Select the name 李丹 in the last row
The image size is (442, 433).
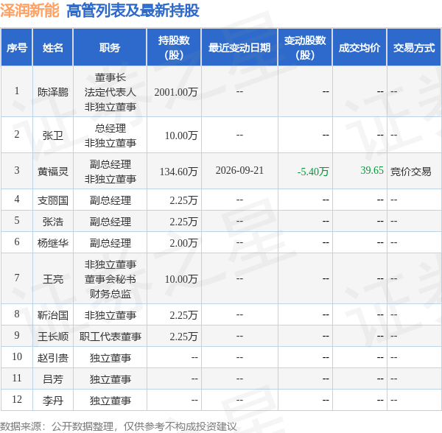pyautogui.click(x=53, y=401)
